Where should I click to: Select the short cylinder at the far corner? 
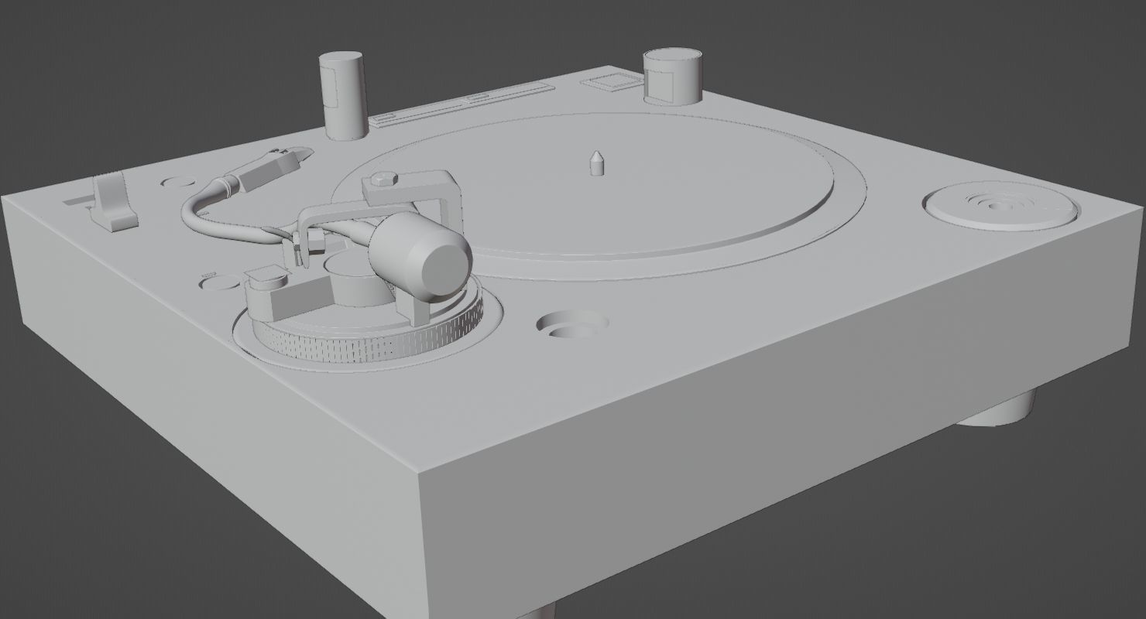click(x=674, y=76)
